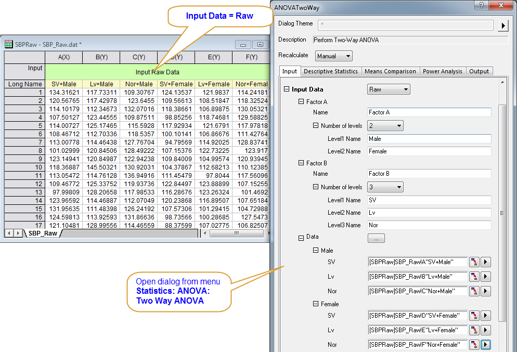Switch to the Means Comparison tab
The image size is (517, 352).
coord(390,71)
